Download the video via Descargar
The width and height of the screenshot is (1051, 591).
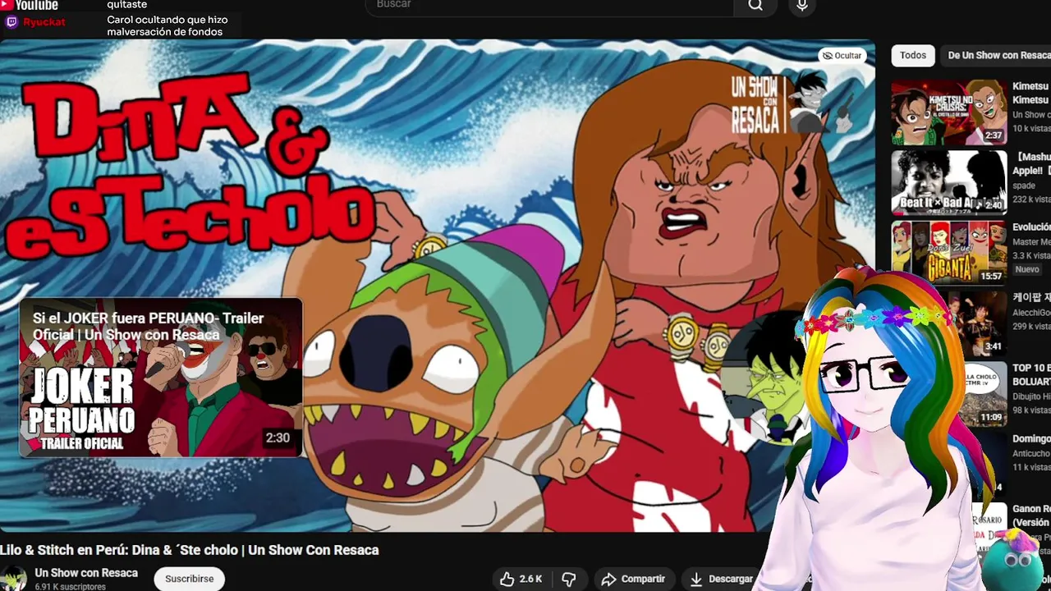pos(722,579)
